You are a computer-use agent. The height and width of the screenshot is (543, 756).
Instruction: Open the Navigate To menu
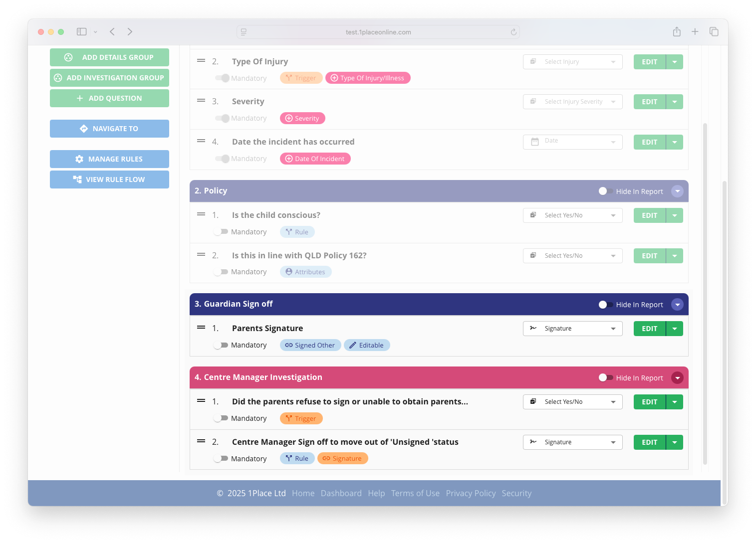coord(109,129)
